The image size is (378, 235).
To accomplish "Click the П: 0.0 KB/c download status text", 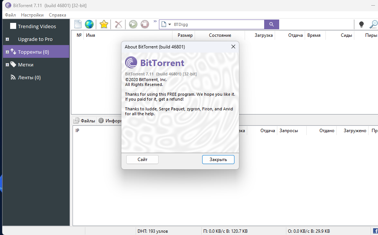I will (225, 231).
